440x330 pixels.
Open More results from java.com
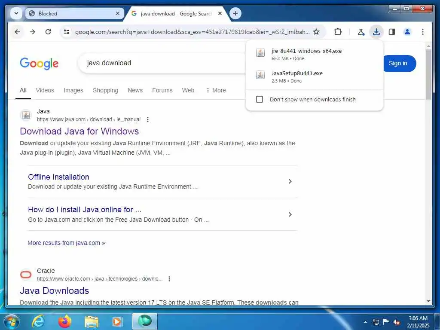click(x=66, y=243)
